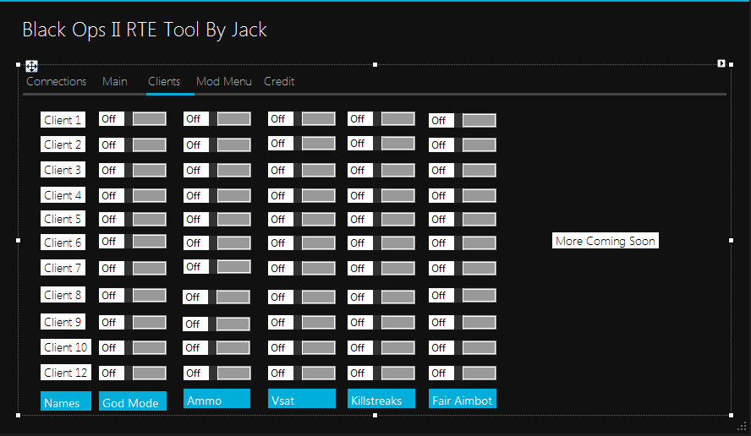Viewport: 751px width, 436px height.
Task: Select the Client 8 name box
Action: pos(63,295)
